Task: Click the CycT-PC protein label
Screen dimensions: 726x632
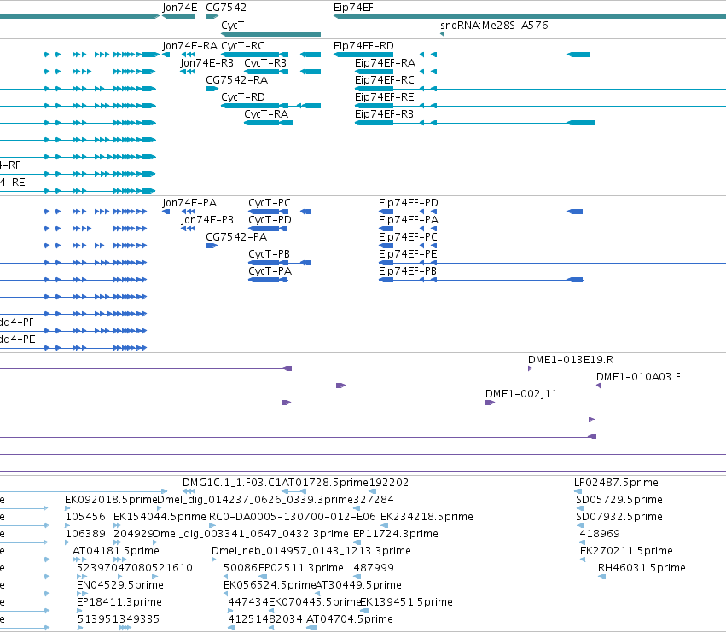Action: click(270, 203)
